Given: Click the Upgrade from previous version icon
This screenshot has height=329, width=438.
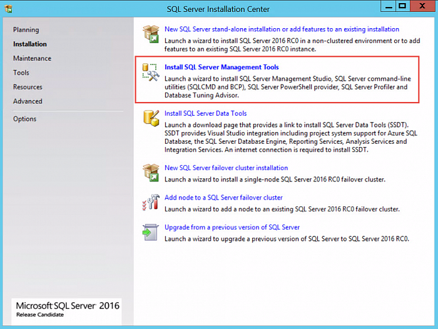Looking at the screenshot, I should [151, 231].
